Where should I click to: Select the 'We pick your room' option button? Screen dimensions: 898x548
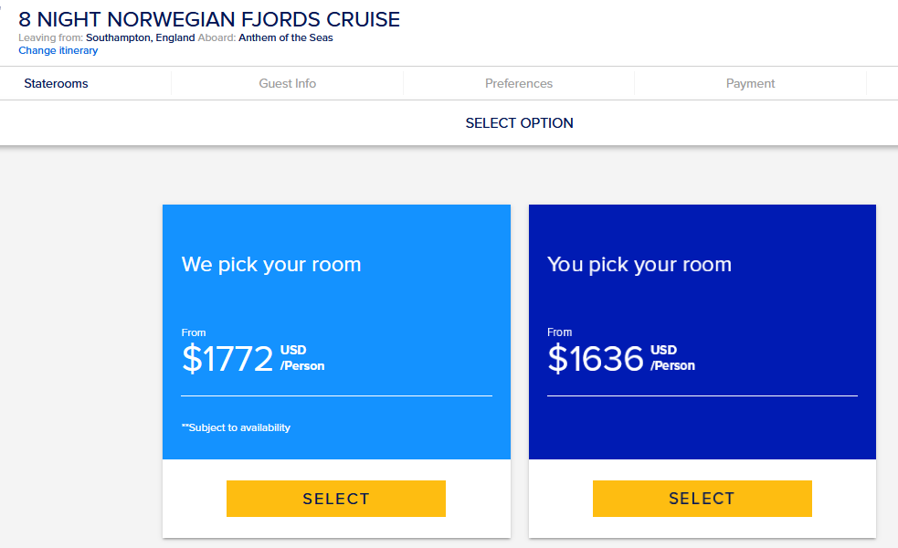[336, 499]
